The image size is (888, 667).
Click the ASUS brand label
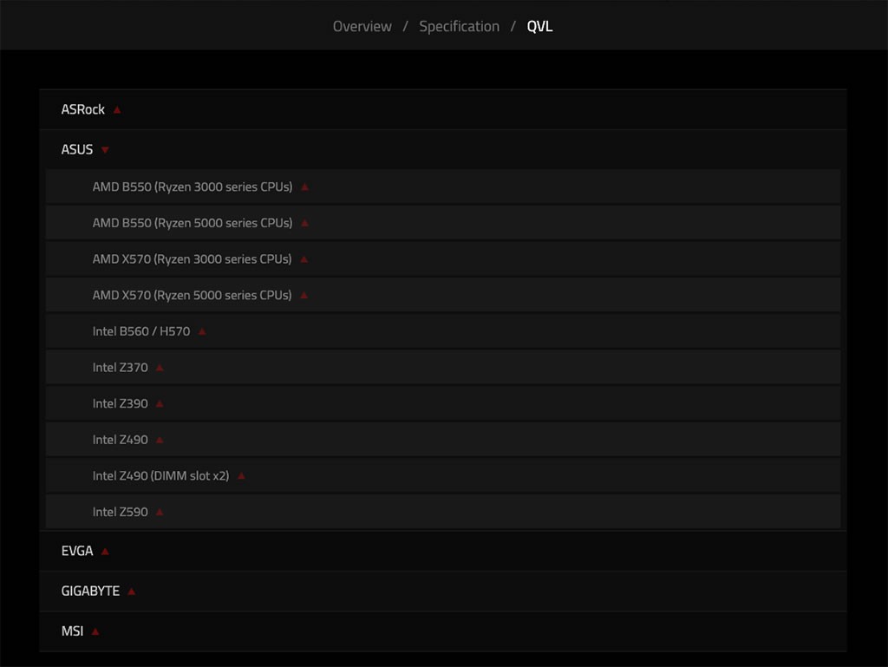(x=77, y=149)
